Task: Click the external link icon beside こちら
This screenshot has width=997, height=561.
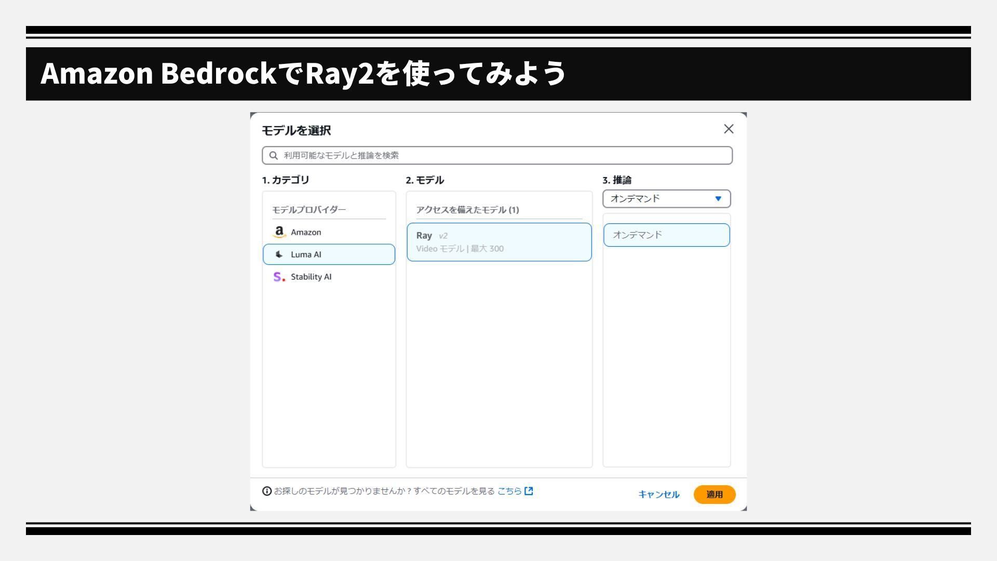Action: coord(529,491)
